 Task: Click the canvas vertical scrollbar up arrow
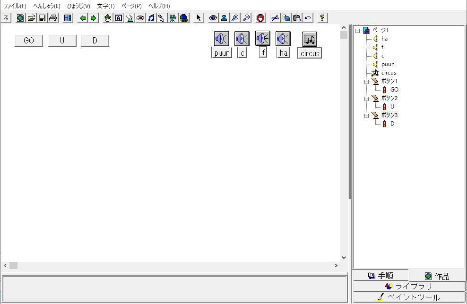click(x=344, y=27)
